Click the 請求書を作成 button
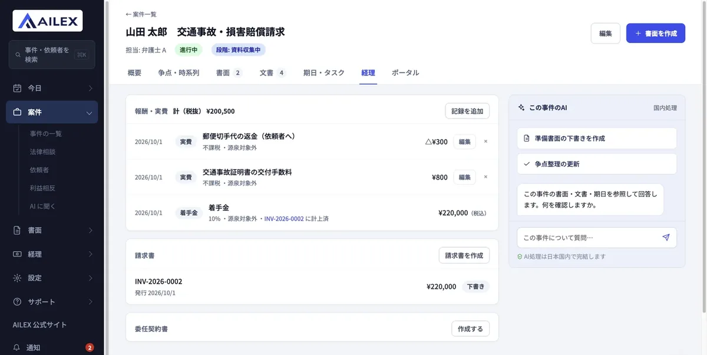The height and width of the screenshot is (355, 707). point(464,255)
